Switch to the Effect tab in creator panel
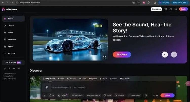Image resolution: width=190 pixels, height=102 pixels. 61,79
